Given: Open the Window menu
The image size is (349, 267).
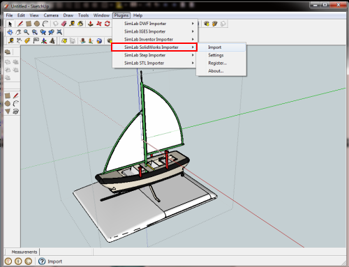Looking at the screenshot, I should [x=101, y=15].
